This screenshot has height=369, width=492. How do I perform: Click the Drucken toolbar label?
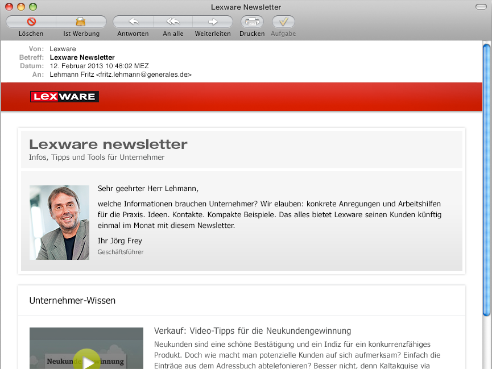[252, 34]
